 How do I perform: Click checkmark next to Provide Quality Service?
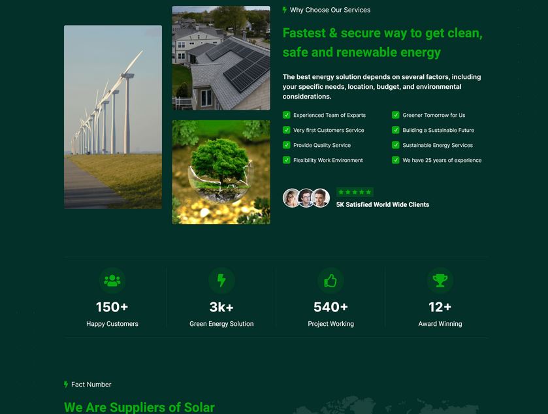[287, 145]
